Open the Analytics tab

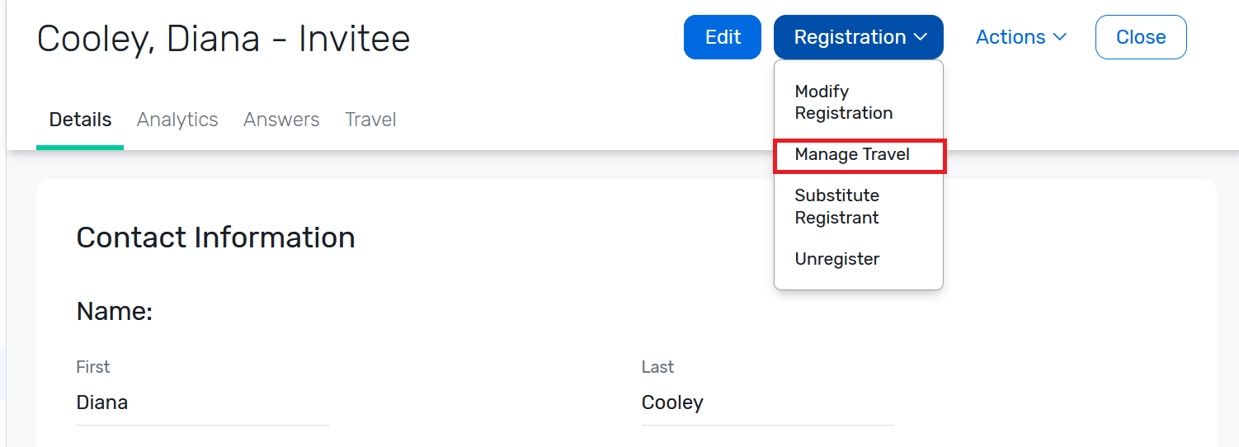coord(177,120)
